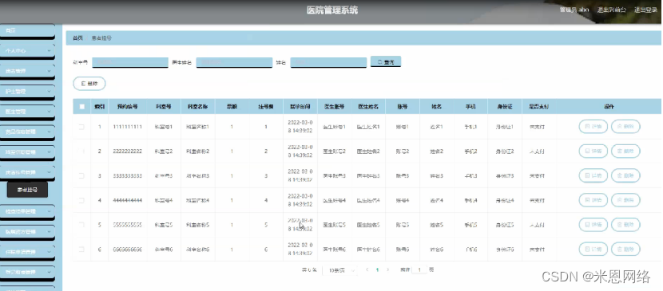
Task: Delete the row numbered 2222222222
Action: tap(625, 151)
